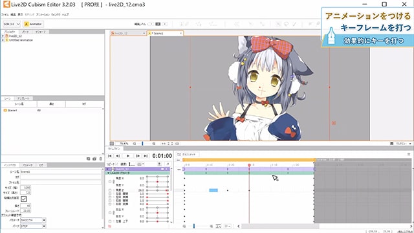414x233 pixels.
Task: Jump to last frame of timeline
Action: [146, 156]
